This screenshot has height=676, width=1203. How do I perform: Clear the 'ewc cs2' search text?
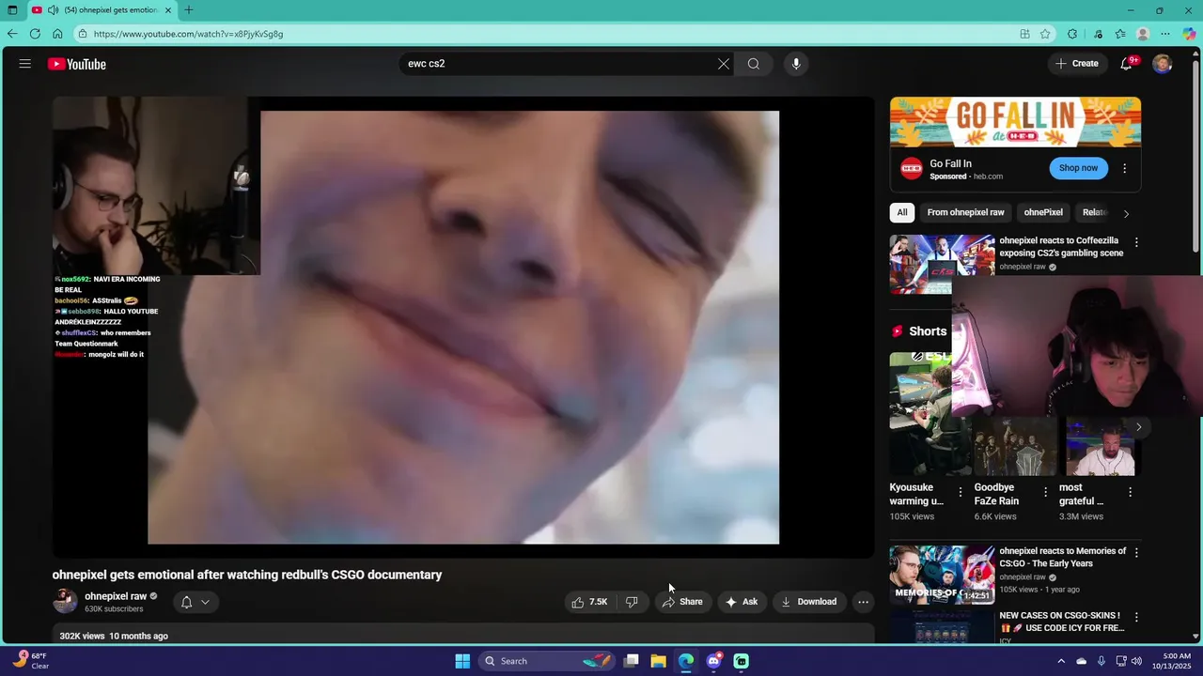click(724, 64)
